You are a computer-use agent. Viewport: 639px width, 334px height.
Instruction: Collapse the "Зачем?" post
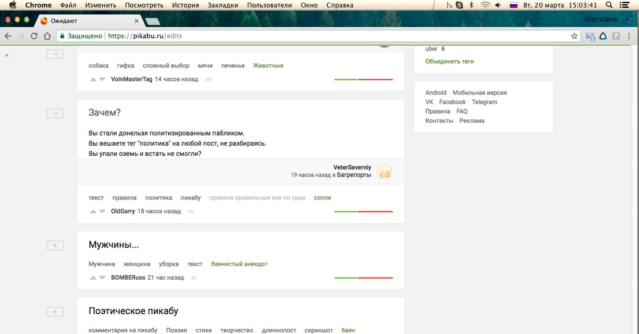coord(55,113)
